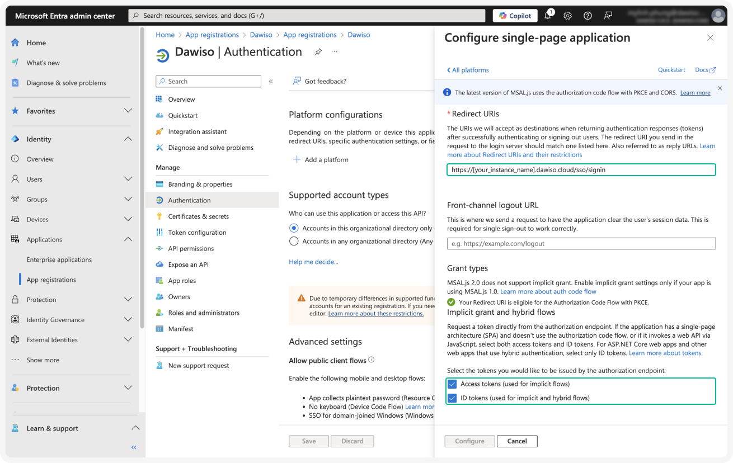Click the info icon by Allow public client flows
This screenshot has width=733, height=463.
tap(372, 360)
